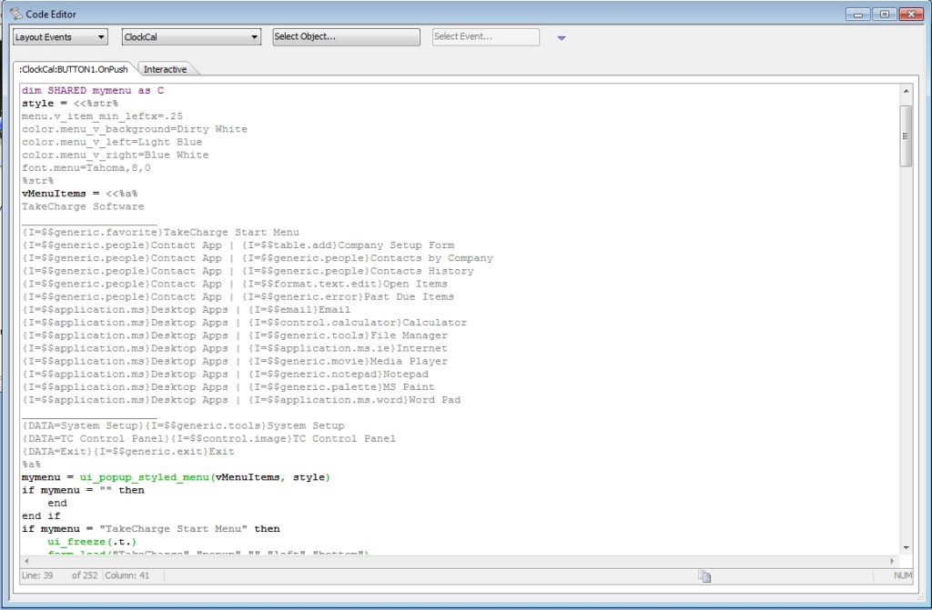This screenshot has height=610, width=932.
Task: Select the :ClockCal:BUTTON1.OnPush tab
Action: (x=74, y=69)
